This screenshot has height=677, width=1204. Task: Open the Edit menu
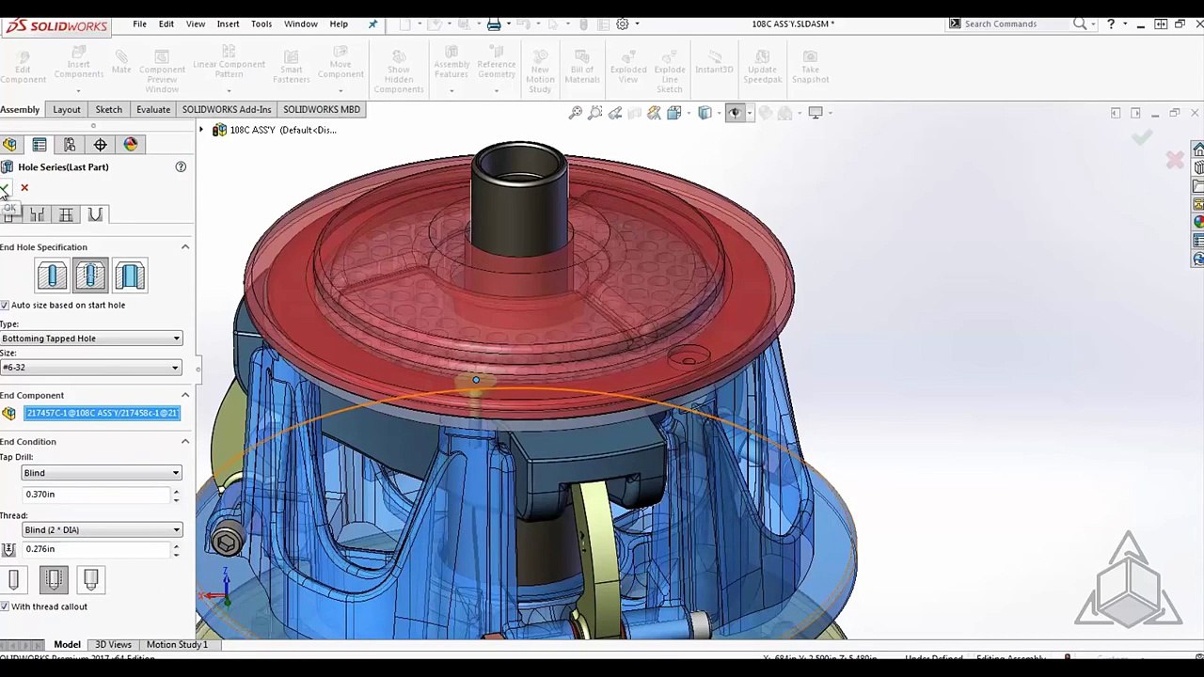[166, 24]
